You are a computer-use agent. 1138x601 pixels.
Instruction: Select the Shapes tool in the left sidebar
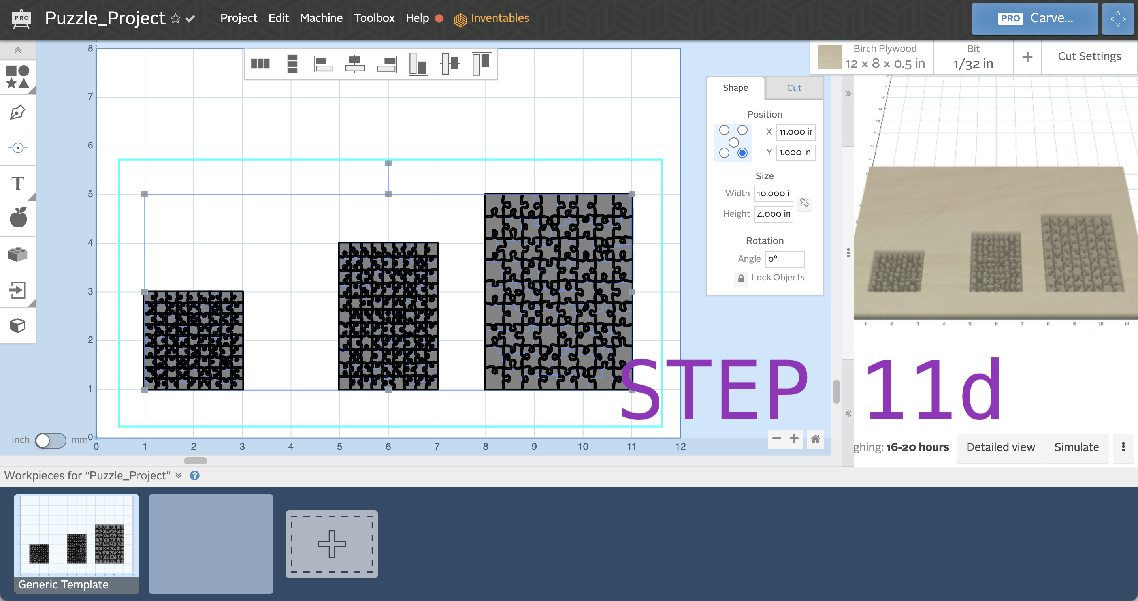pos(18,77)
